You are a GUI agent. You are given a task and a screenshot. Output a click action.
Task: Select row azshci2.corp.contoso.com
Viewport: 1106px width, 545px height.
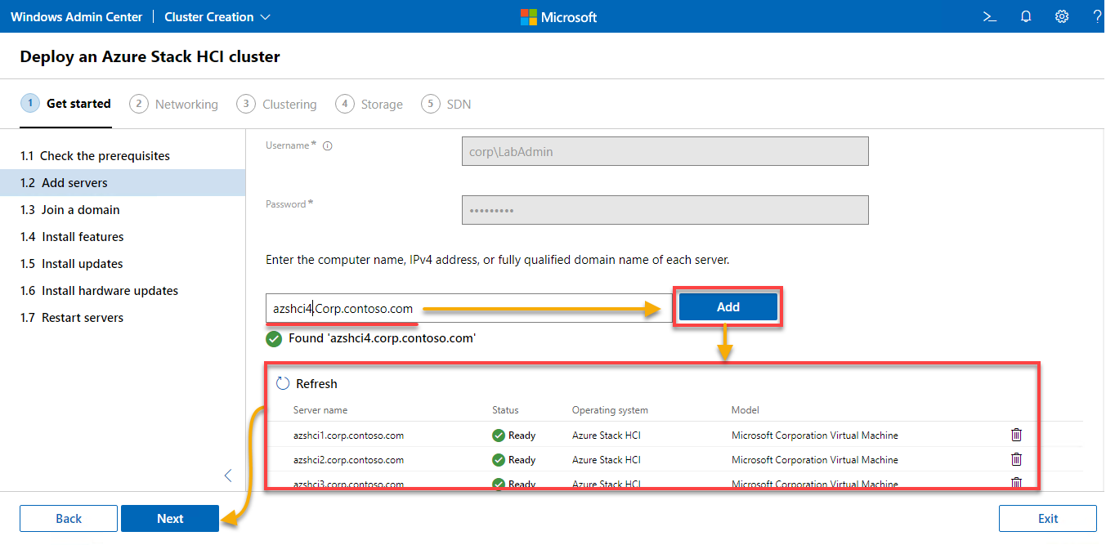click(x=674, y=459)
